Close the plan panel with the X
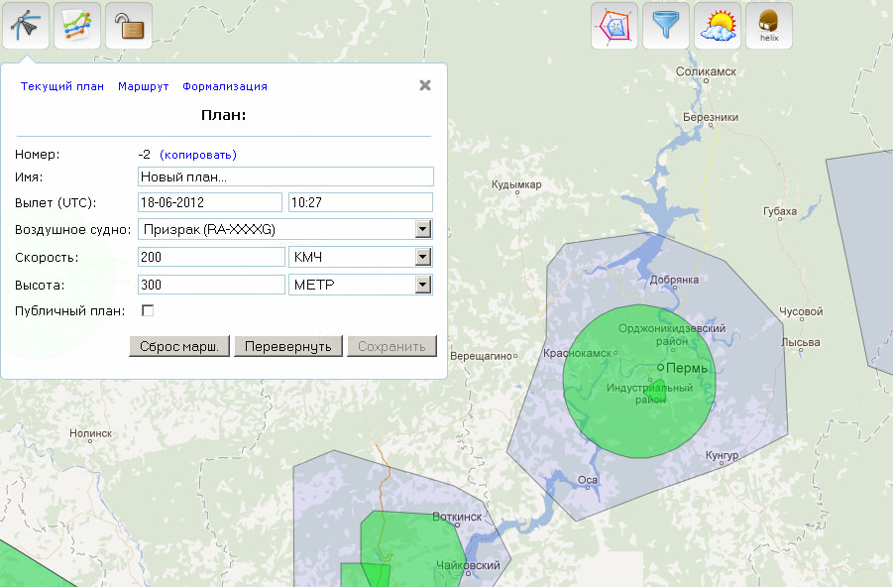The width and height of the screenshot is (893, 587). coord(425,85)
